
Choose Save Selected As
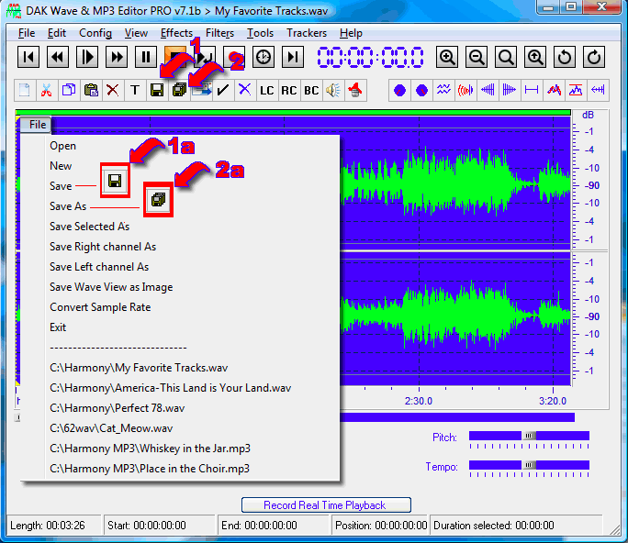(90, 227)
